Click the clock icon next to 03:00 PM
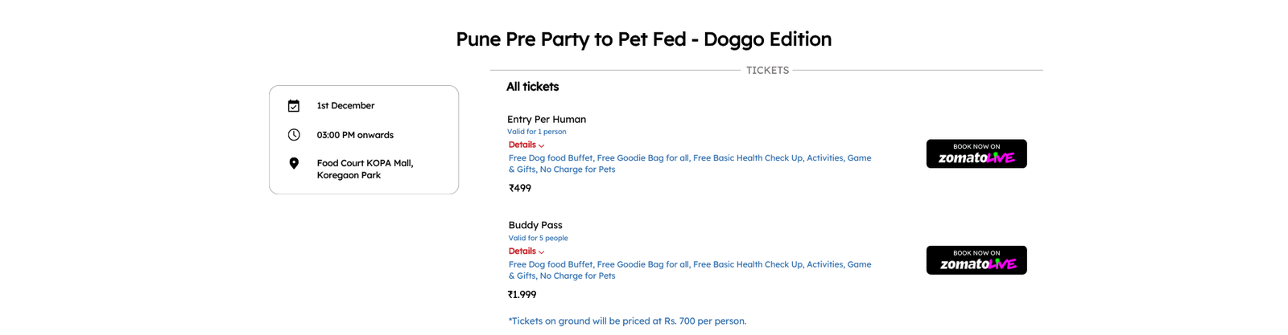Image resolution: width=1288 pixels, height=335 pixels. pos(294,135)
